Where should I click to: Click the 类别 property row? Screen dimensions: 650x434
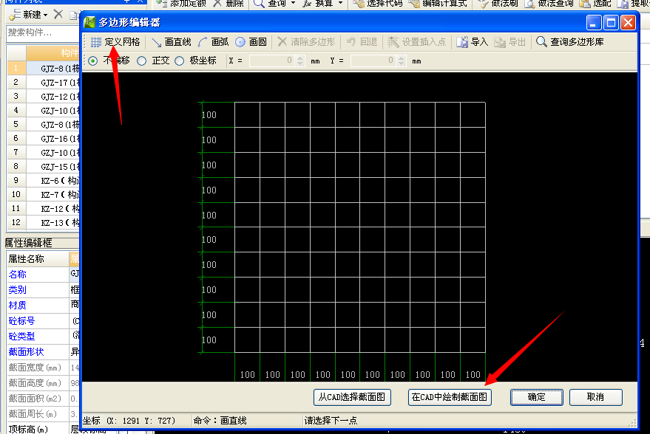43,290
